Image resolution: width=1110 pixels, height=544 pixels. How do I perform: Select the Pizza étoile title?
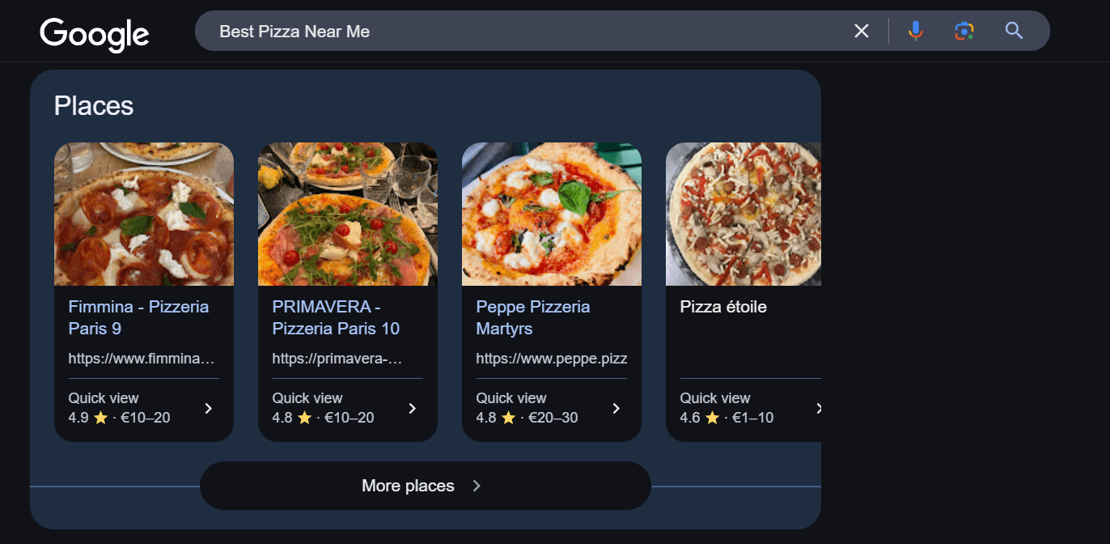point(723,307)
